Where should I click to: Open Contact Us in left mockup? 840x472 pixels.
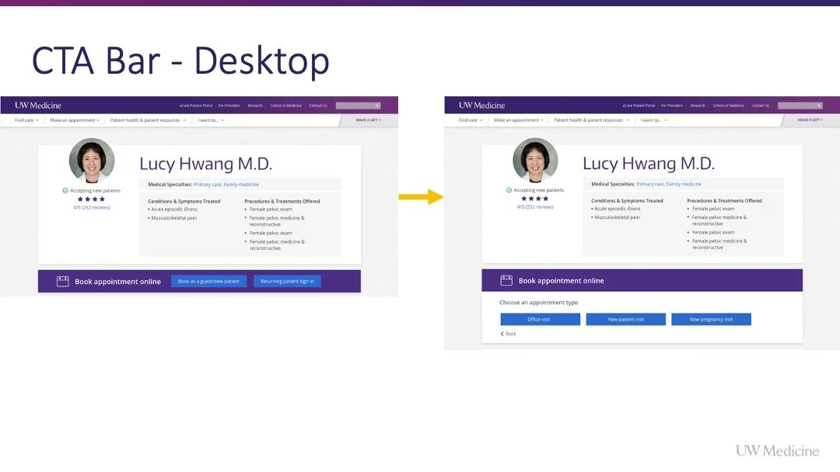(x=318, y=106)
